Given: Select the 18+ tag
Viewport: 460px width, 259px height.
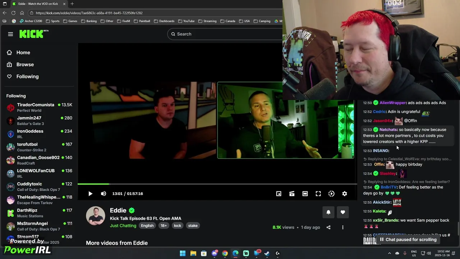Looking at the screenshot, I should pyautogui.click(x=164, y=226).
